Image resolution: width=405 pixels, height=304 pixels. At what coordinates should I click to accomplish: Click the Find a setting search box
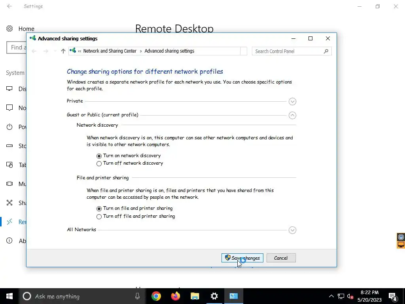pyautogui.click(x=17, y=47)
